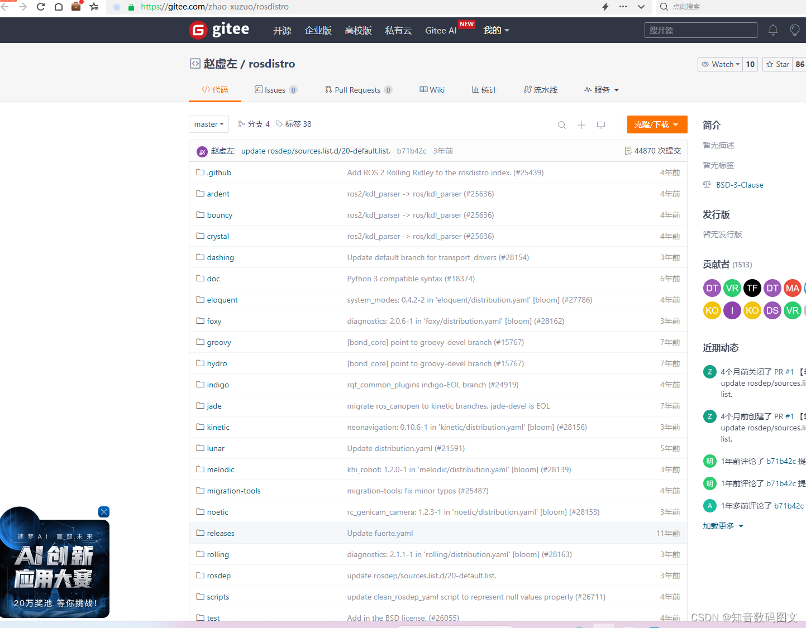Open the 流水线 tab
806x628 pixels.
[541, 90]
